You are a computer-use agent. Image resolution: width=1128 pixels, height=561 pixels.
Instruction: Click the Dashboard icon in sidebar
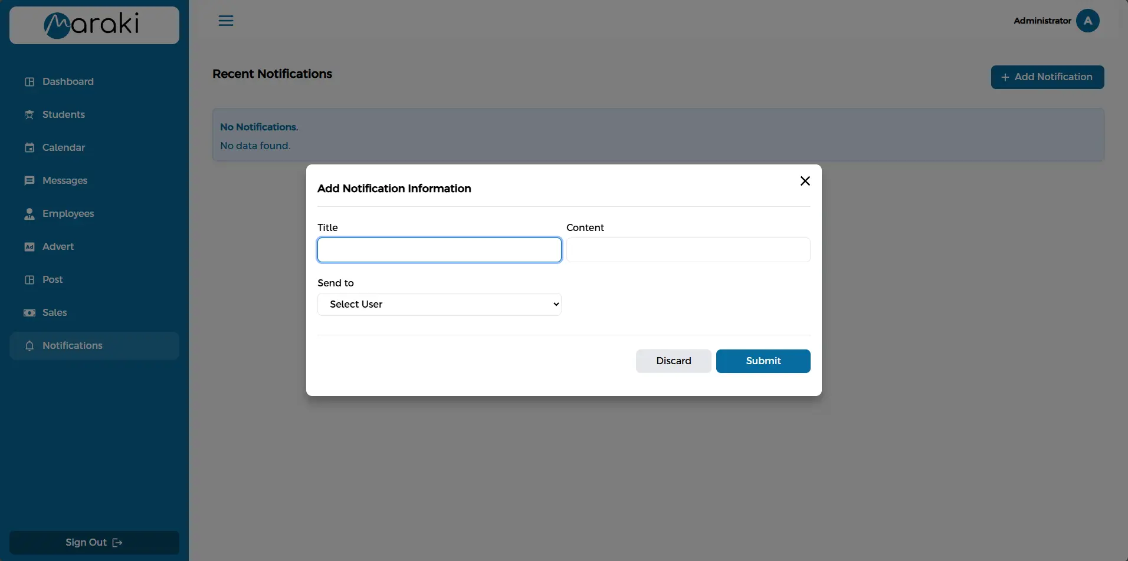point(29,82)
